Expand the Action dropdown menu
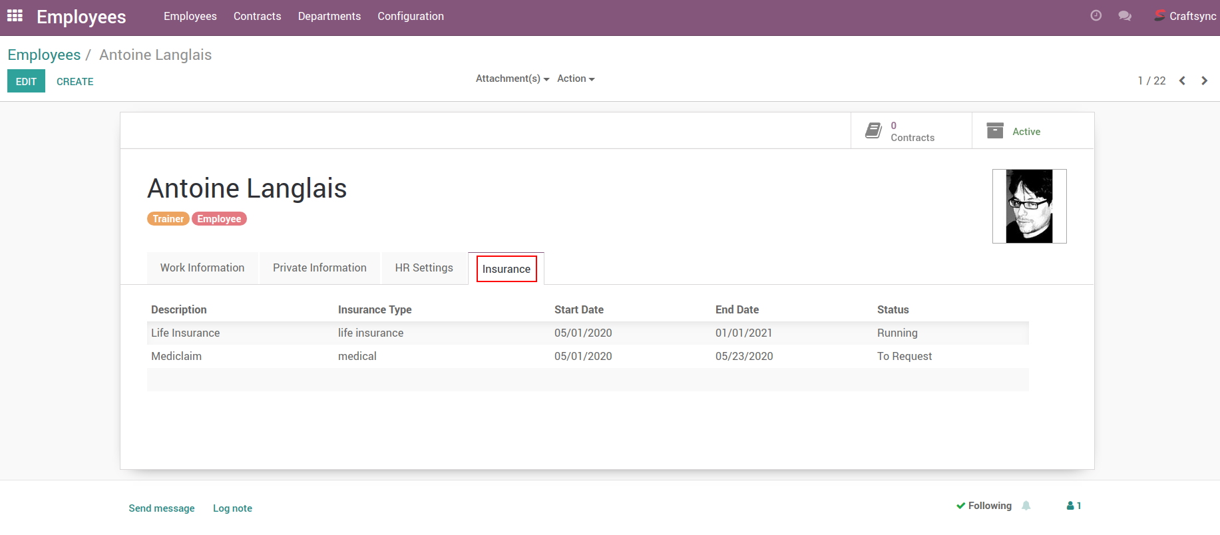Image resolution: width=1220 pixels, height=535 pixels. click(x=575, y=79)
